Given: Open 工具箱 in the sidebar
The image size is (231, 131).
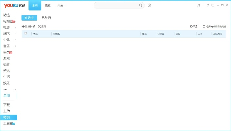Looking at the screenshot, I should (8, 123).
